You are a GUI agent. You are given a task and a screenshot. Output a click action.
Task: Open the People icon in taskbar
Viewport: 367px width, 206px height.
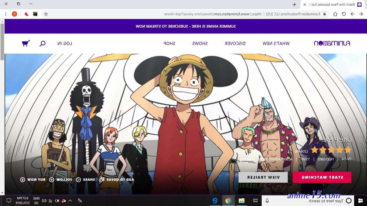coord(80,201)
